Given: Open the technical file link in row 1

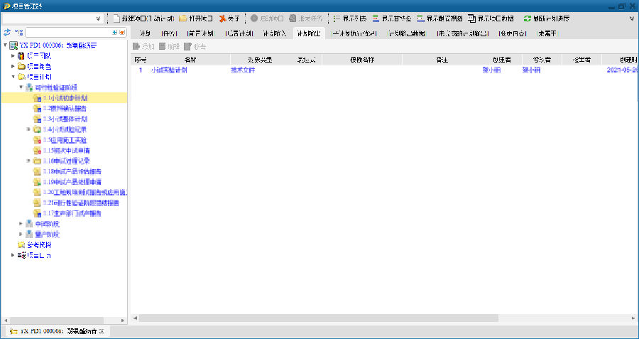Looking at the screenshot, I should [x=243, y=70].
